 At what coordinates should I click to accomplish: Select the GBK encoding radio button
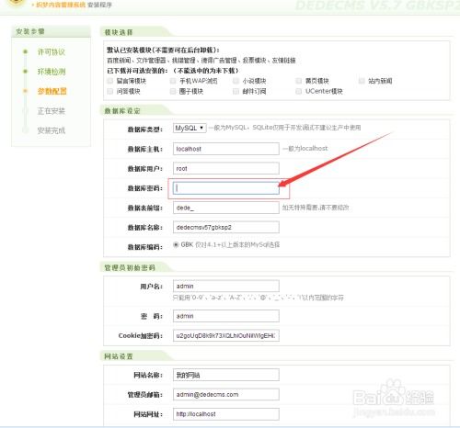point(176,244)
